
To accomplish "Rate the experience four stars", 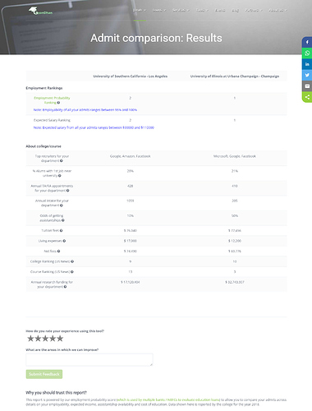I will (53, 339).
